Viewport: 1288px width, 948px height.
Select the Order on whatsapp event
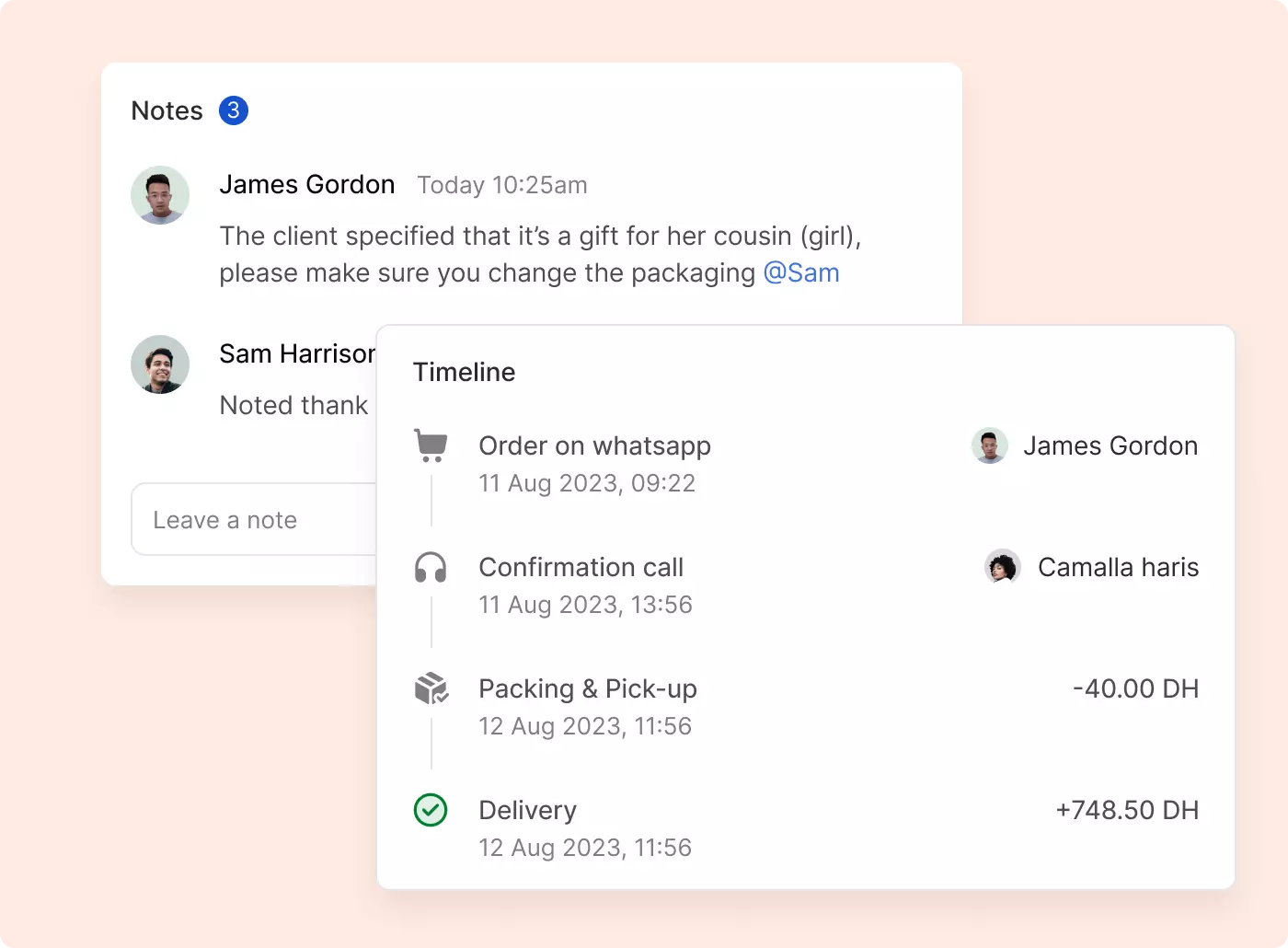594,446
